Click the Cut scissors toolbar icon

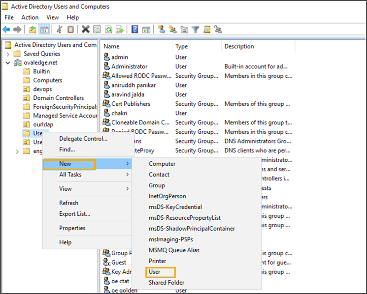coord(60,29)
